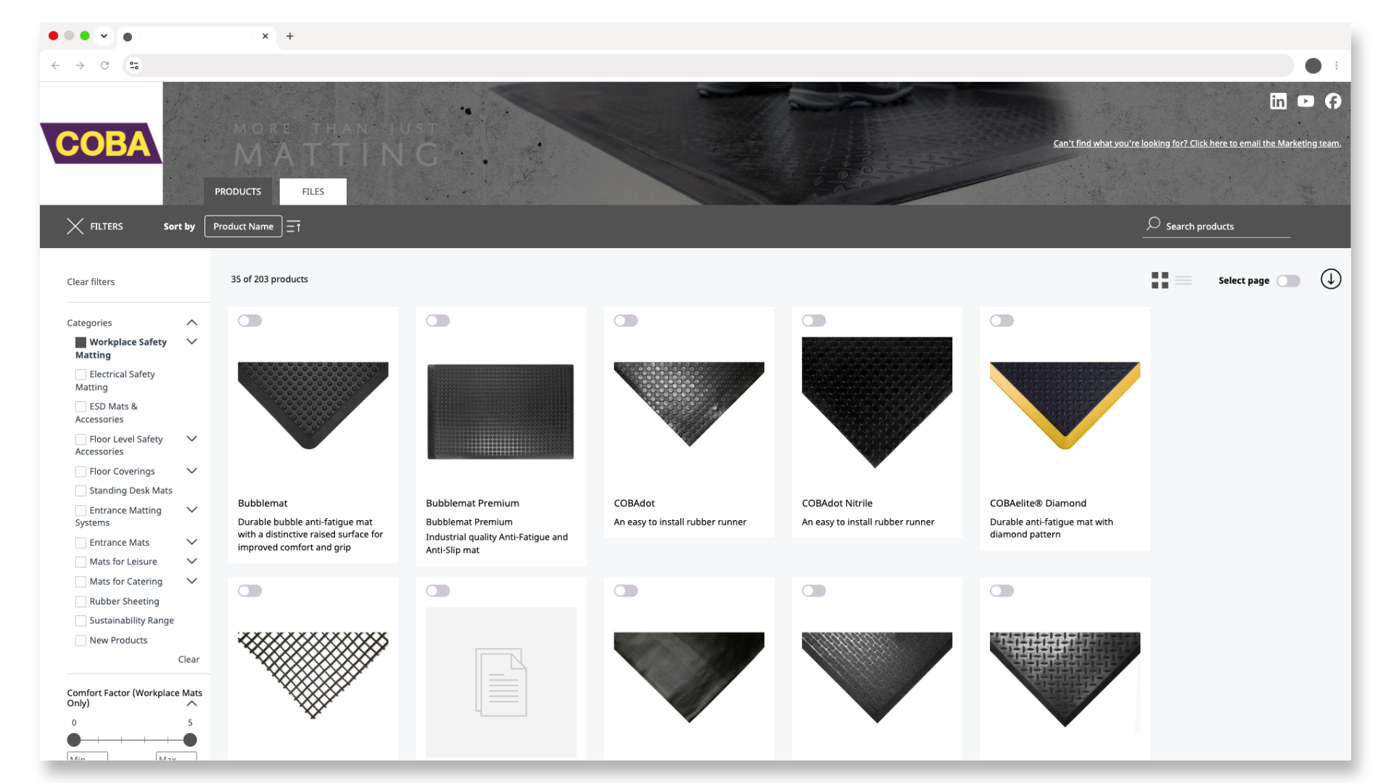Uncheck Workplace Safety Matting category

click(x=81, y=343)
